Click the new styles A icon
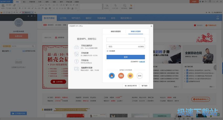The width and height of the screenshot is (223, 120). click(x=107, y=5)
